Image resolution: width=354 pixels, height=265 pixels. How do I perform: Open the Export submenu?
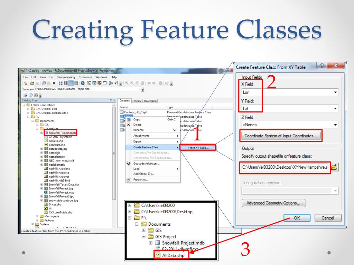point(152,141)
